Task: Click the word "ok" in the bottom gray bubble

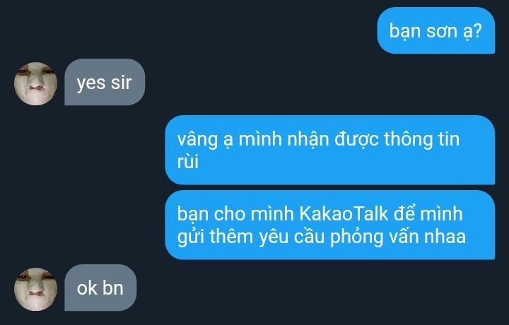Action: [x=87, y=288]
